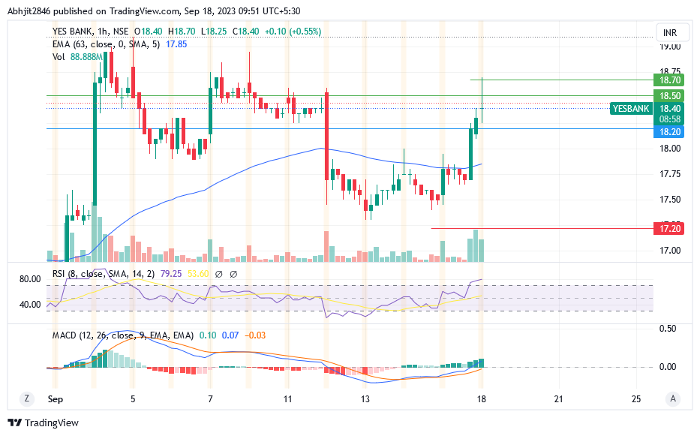Viewport: 700px width, 436px height.
Task: Select the Vol indicator legend label
Action: click(x=59, y=57)
